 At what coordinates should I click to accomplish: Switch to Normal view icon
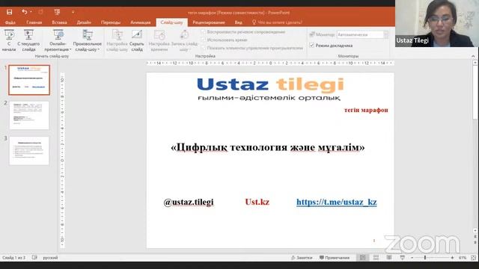coord(362,258)
